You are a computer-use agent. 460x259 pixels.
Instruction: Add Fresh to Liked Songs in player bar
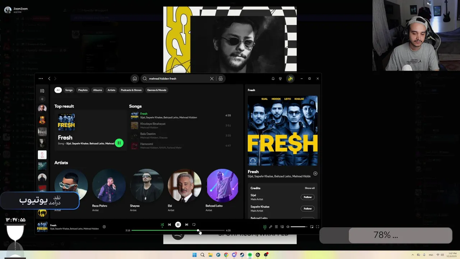tap(104, 227)
